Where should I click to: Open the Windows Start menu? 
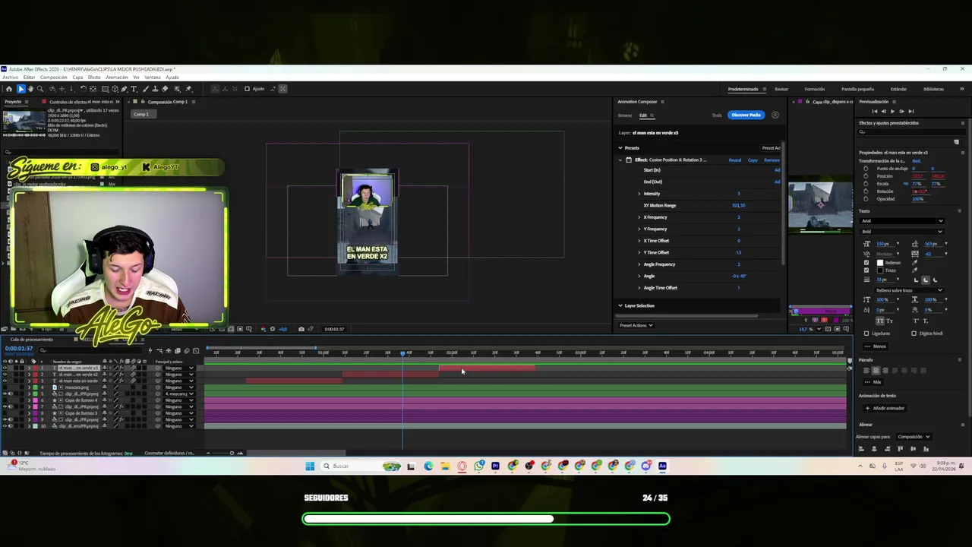(x=310, y=466)
